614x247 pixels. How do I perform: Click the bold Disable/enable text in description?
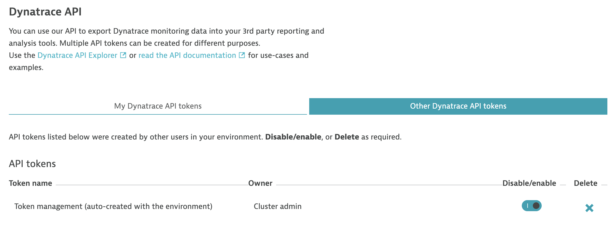tap(293, 137)
